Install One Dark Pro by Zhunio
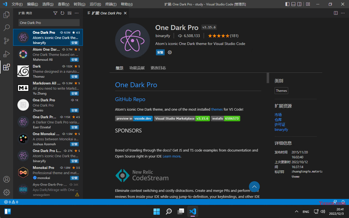 click(x=74, y=110)
